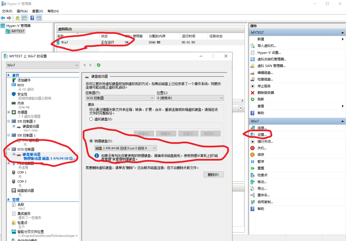Open the 查看(V) menu
346x241 pixels.
[x=38, y=11]
